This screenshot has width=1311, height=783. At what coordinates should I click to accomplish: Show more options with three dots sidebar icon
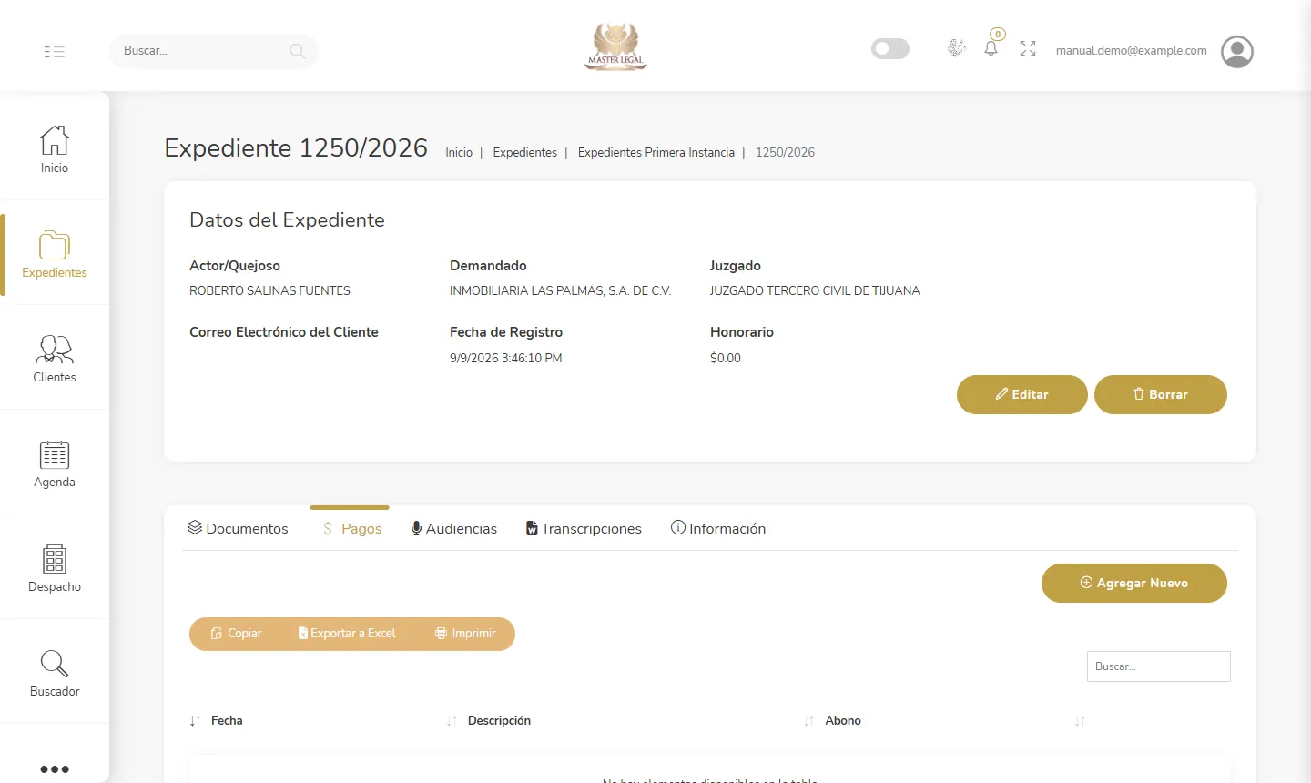coord(55,769)
